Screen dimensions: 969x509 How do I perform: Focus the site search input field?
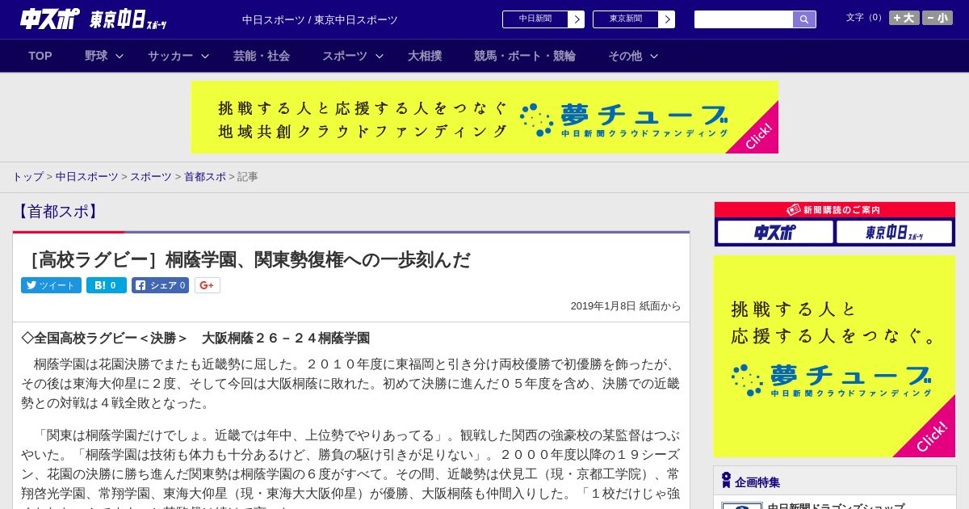coord(744,19)
